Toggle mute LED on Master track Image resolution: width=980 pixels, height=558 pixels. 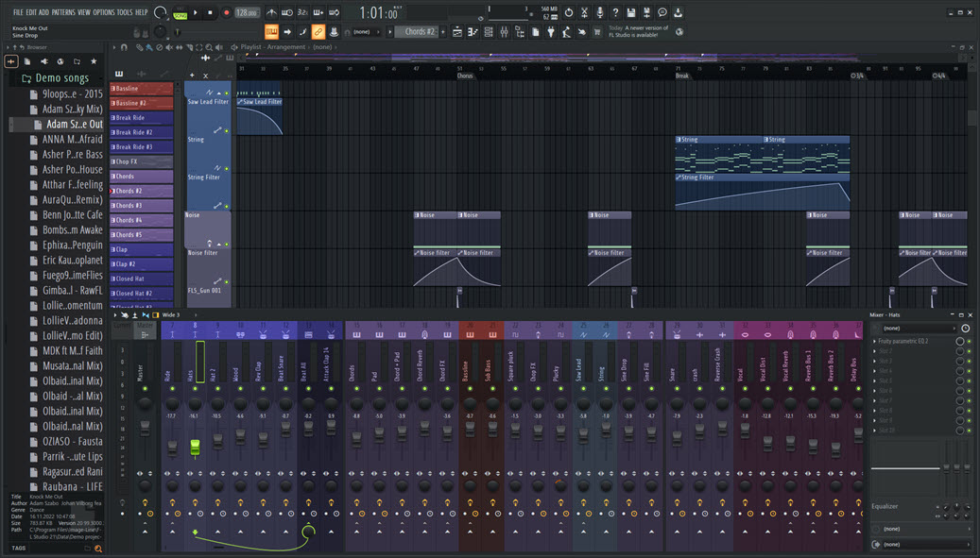145,389
